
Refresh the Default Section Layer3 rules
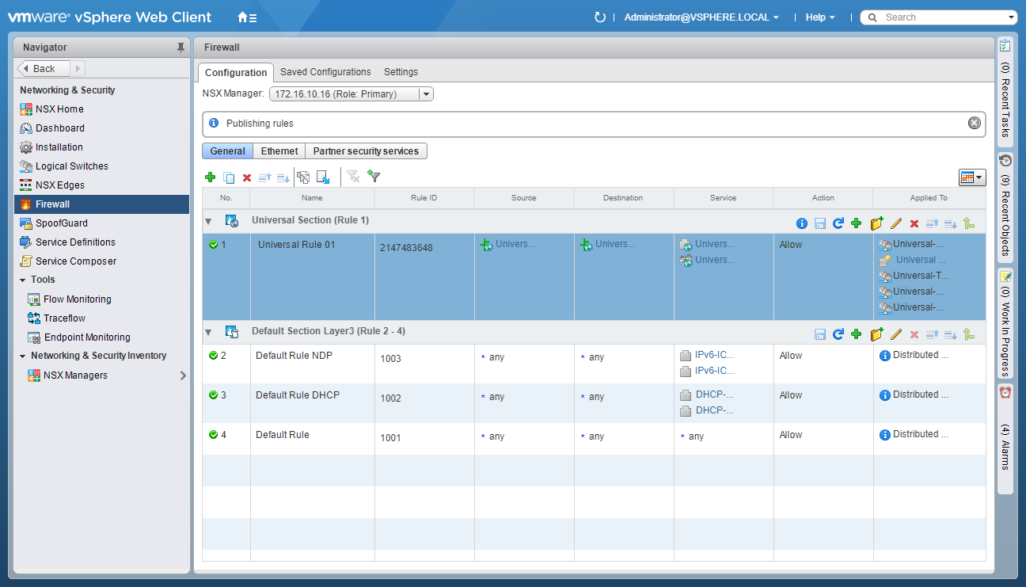click(x=838, y=335)
